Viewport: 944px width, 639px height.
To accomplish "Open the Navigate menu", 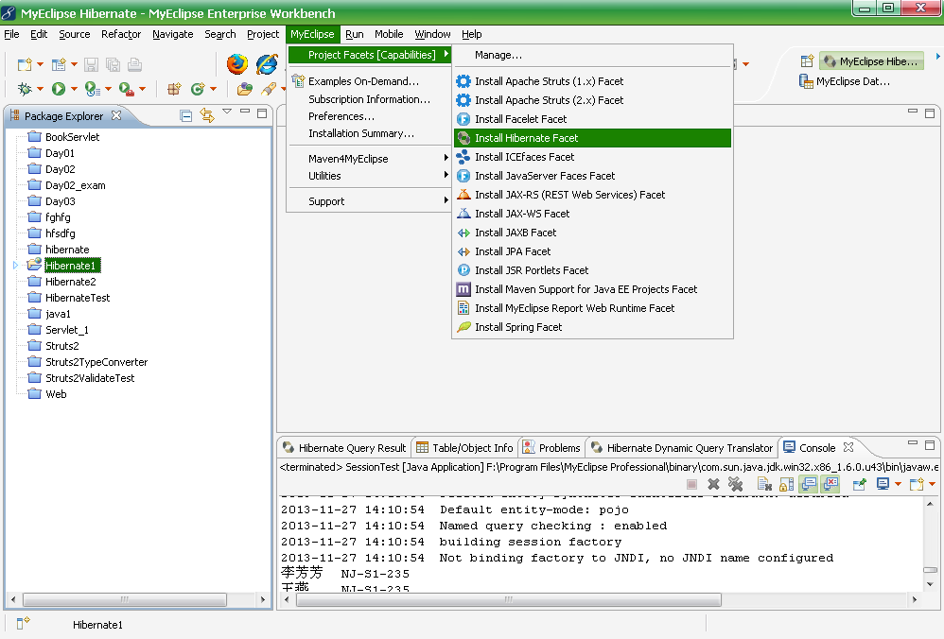I will pos(173,34).
